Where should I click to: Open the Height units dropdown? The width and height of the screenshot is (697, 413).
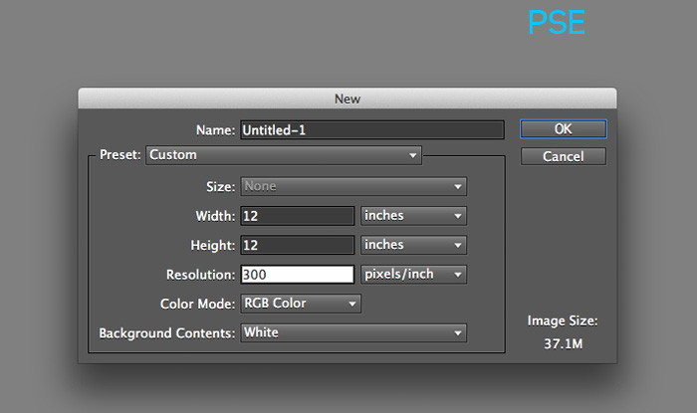pos(413,245)
